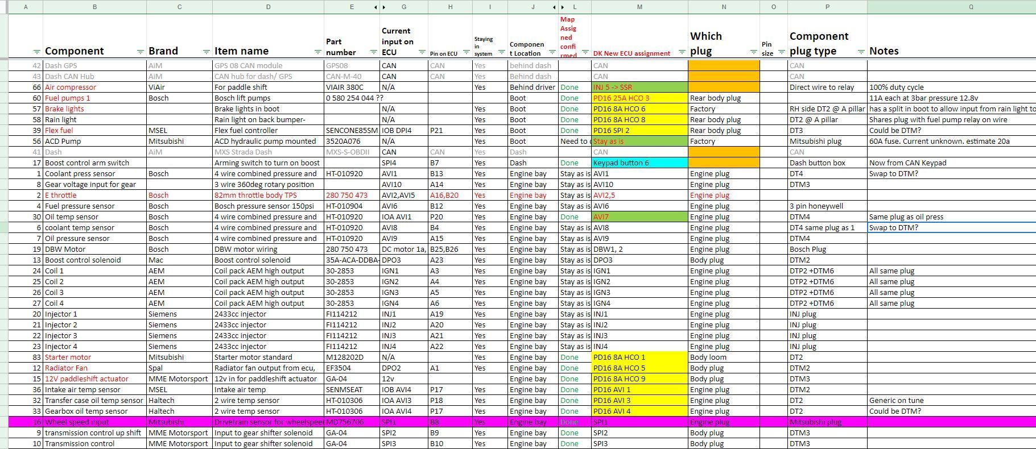Image resolution: width=1036 pixels, height=449 pixels.
Task: Open the Staying in system filter
Action: tap(501, 52)
